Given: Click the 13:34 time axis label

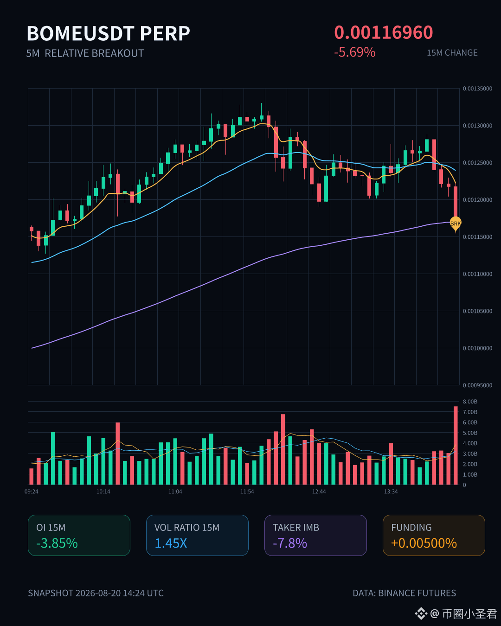Looking at the screenshot, I should click(x=391, y=492).
